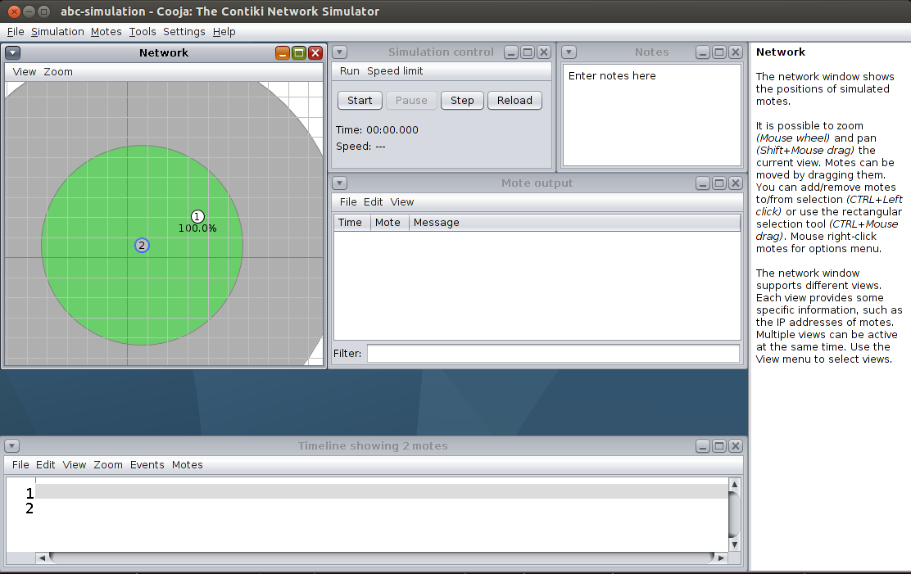Maximize the Timeline window
This screenshot has width=911, height=574.
pyautogui.click(x=719, y=446)
